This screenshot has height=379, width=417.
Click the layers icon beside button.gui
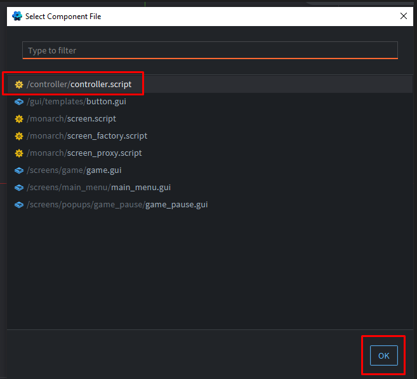point(19,102)
